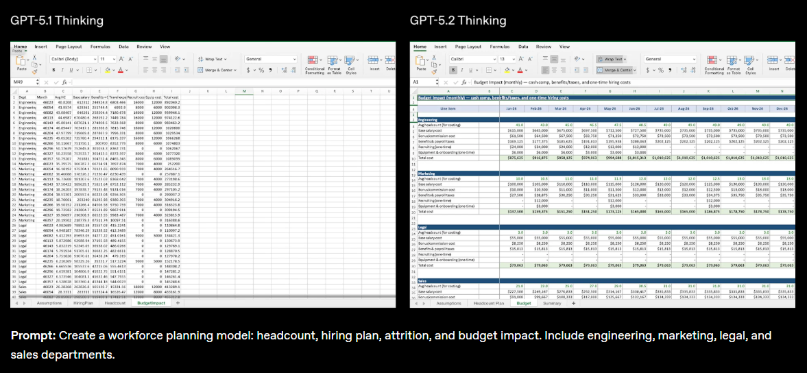Click percent style icon in right GPT-5.2 ribbon
807x373 pixels.
pos(660,70)
